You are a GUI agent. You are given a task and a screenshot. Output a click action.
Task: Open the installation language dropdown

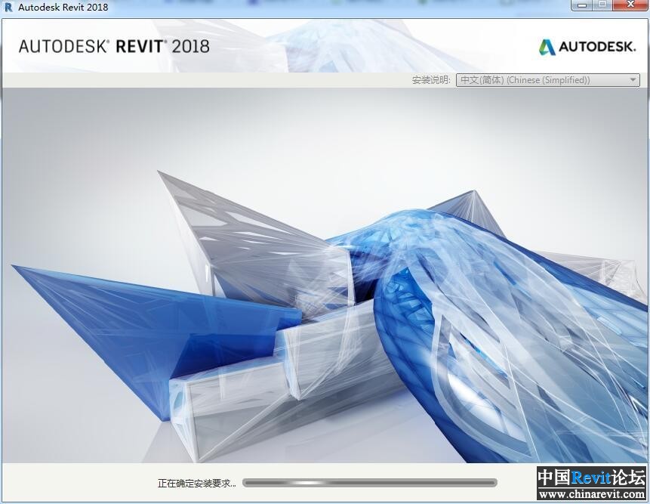(x=547, y=80)
